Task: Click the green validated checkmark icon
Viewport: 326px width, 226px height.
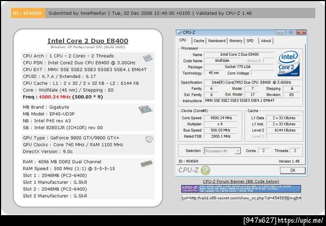Action: click(x=205, y=170)
